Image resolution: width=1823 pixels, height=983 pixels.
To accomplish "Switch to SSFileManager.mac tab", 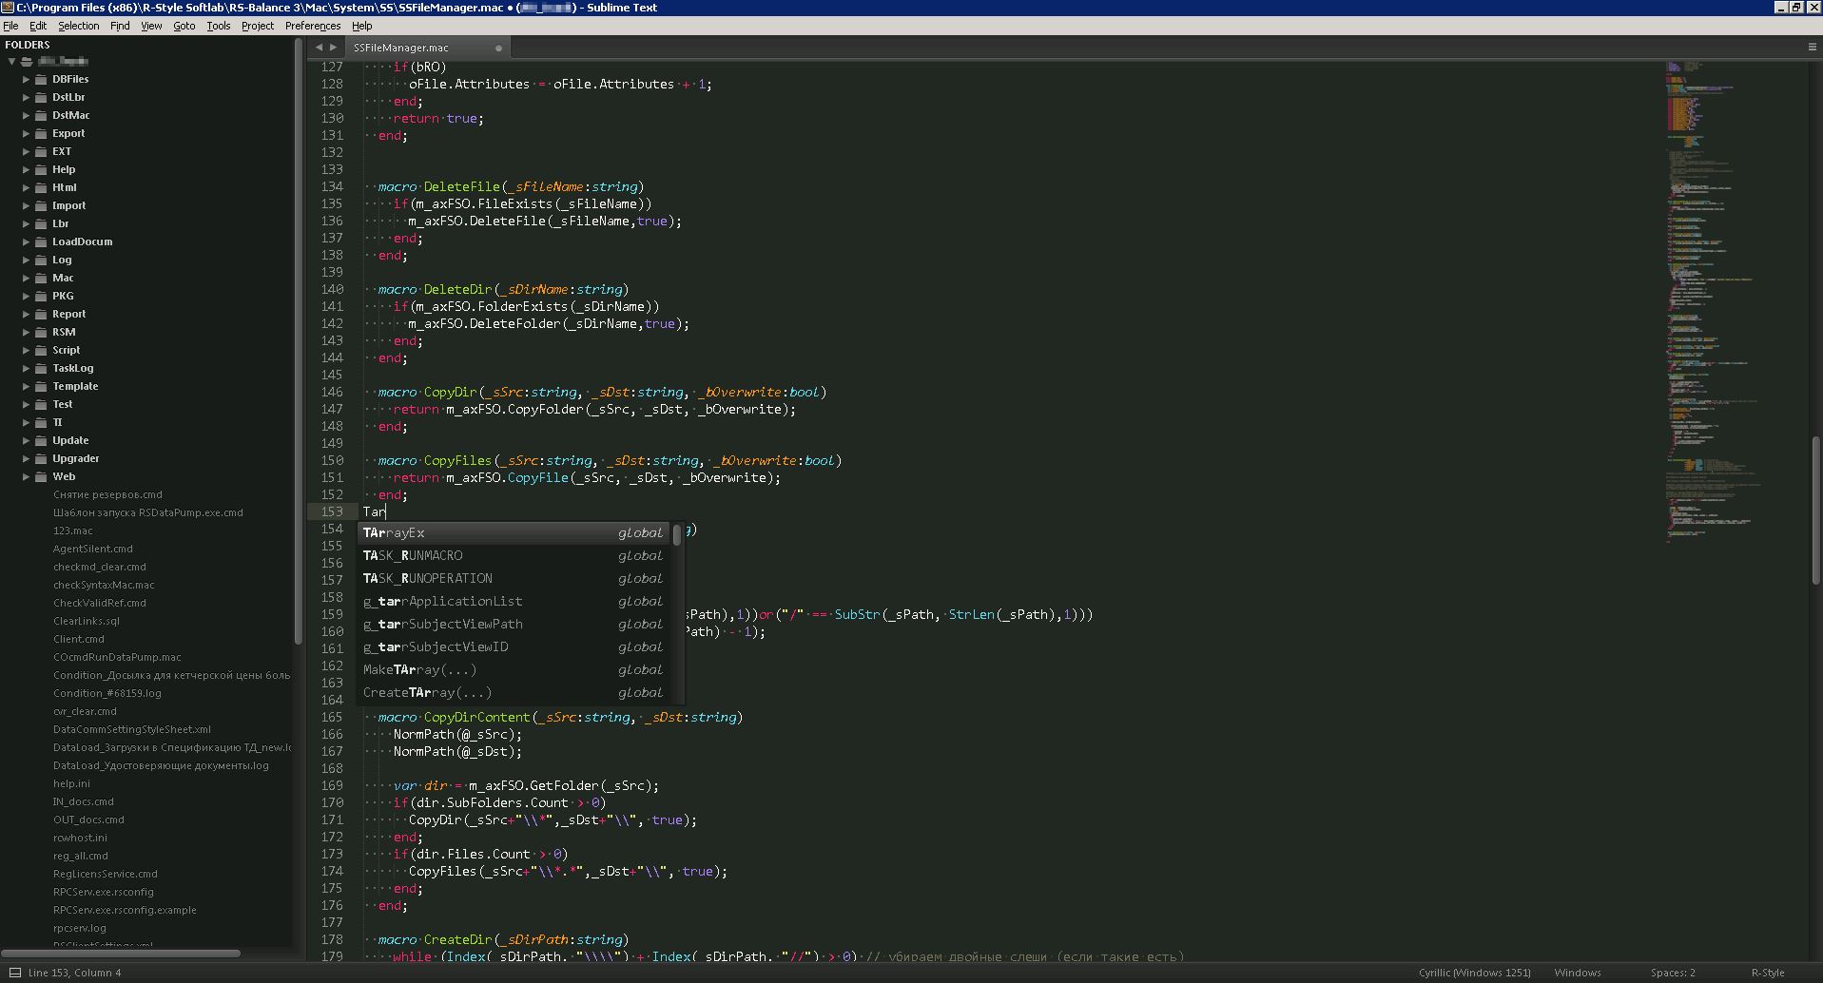I will tap(401, 48).
